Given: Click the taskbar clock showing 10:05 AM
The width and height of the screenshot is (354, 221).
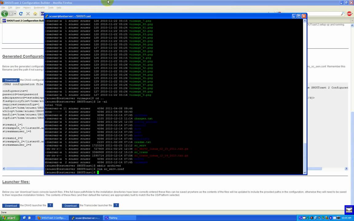Looking at the screenshot, I should pyautogui.click(x=346, y=218).
